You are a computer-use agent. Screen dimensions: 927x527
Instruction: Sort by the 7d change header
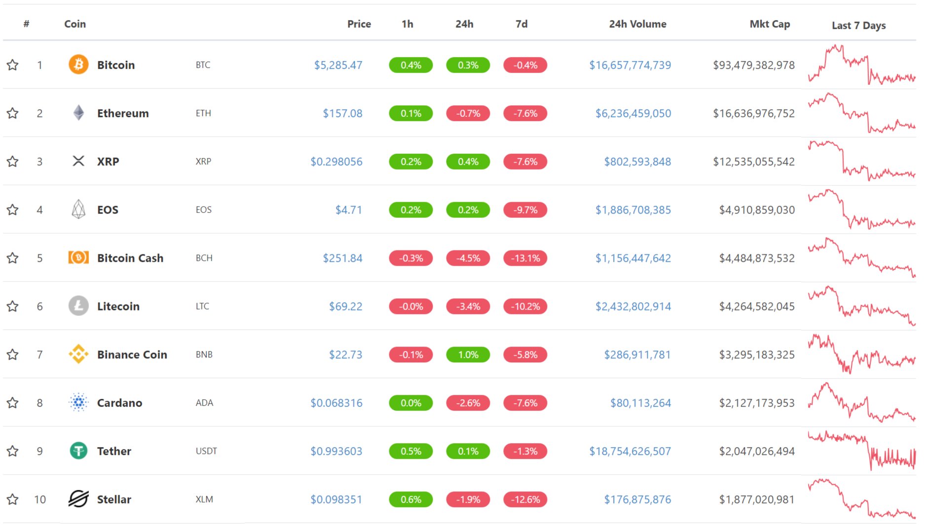pyautogui.click(x=521, y=24)
